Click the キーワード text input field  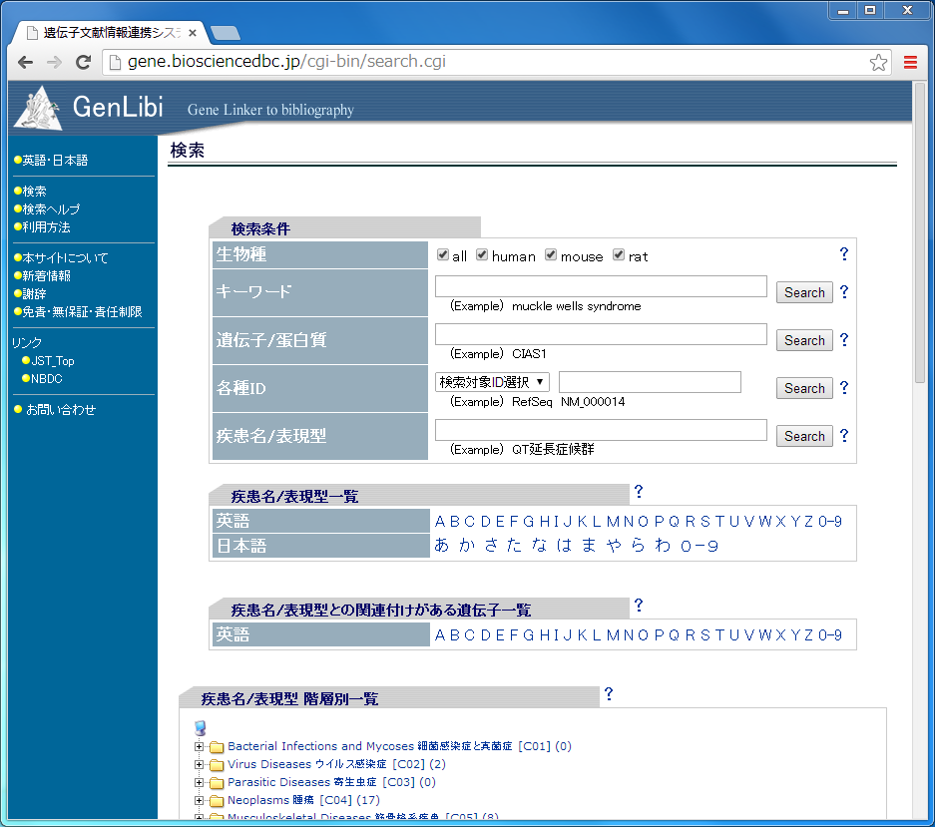point(601,286)
